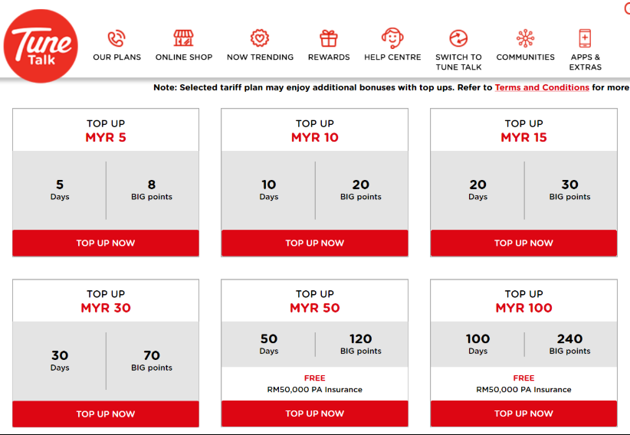Click the 20 BIG points value
The width and height of the screenshot is (630, 435).
tap(361, 190)
